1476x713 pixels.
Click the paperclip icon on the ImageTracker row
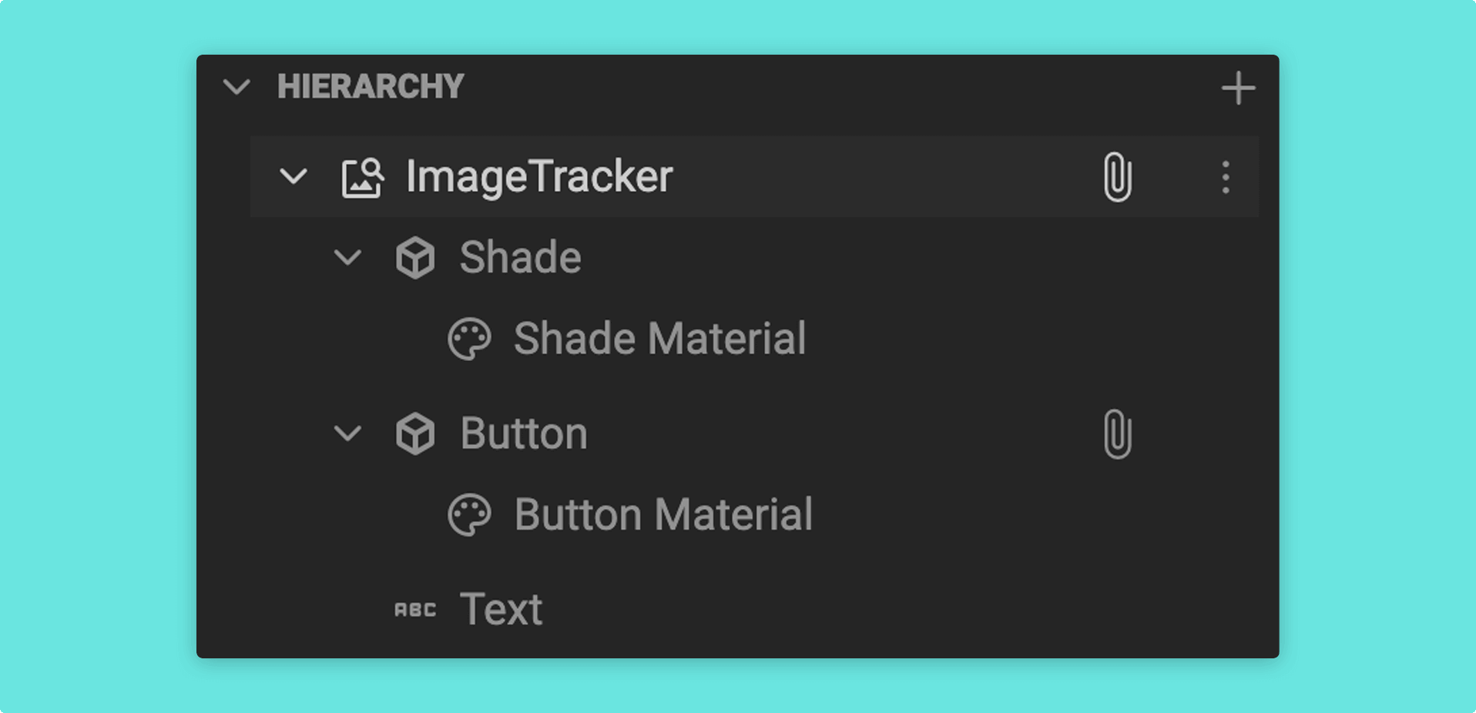click(x=1117, y=177)
